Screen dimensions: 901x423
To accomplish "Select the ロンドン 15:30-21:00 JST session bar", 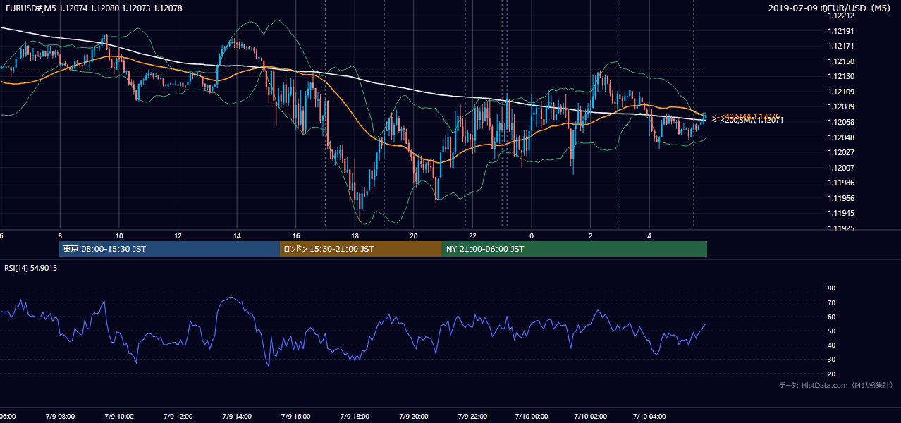I will (x=361, y=249).
